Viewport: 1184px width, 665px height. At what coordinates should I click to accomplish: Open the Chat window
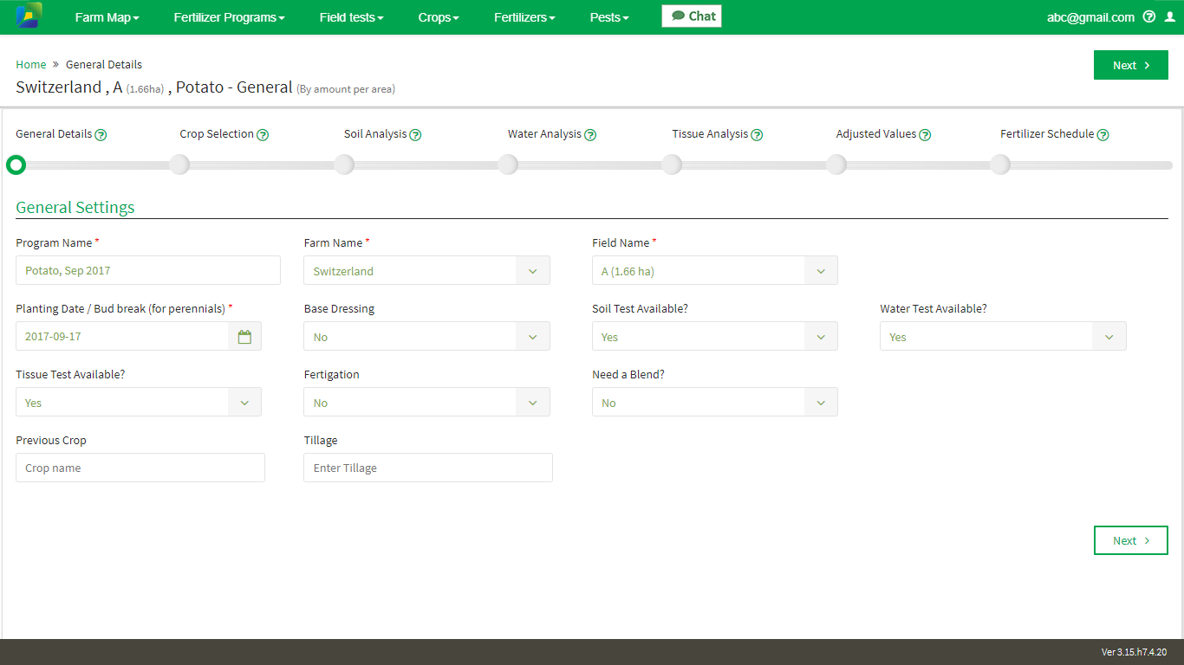coord(692,16)
